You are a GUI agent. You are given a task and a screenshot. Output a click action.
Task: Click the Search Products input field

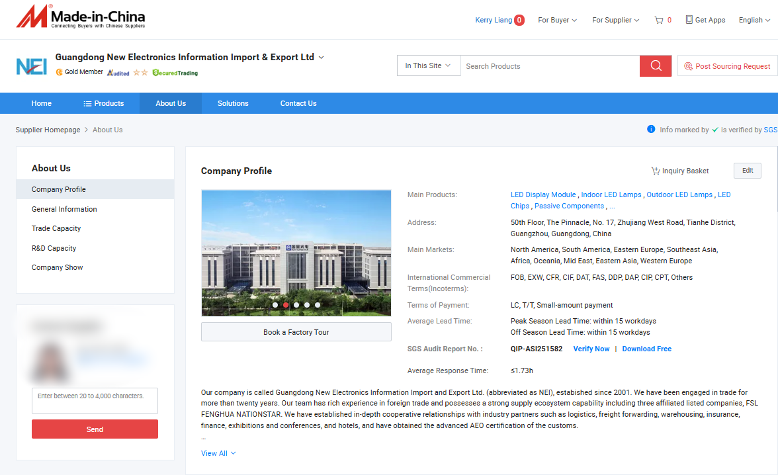click(549, 66)
